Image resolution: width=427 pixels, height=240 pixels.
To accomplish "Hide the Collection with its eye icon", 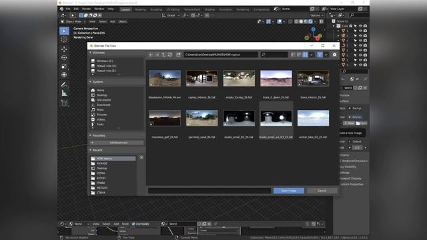I will coord(360,26).
